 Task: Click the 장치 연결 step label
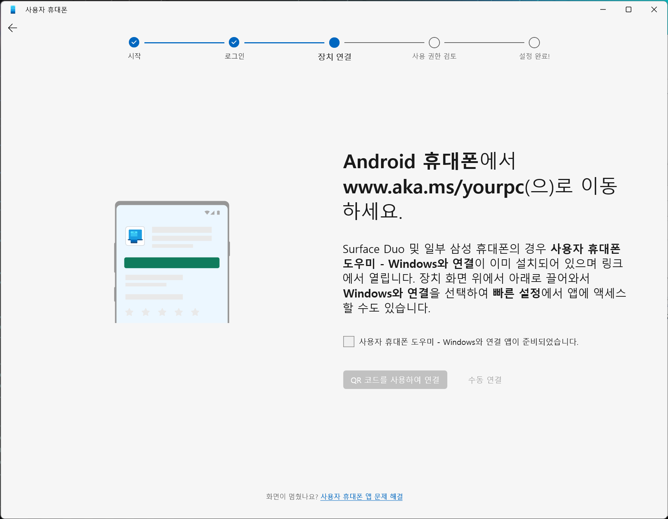tap(335, 57)
